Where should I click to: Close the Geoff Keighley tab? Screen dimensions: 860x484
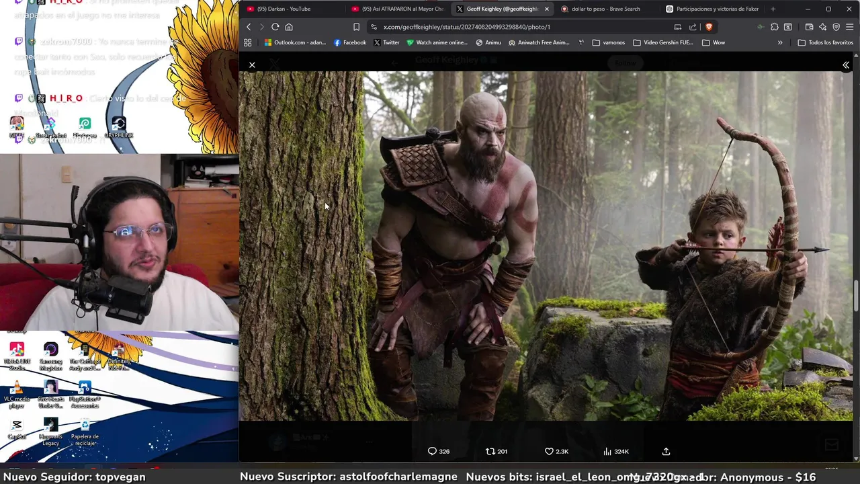[x=546, y=9]
